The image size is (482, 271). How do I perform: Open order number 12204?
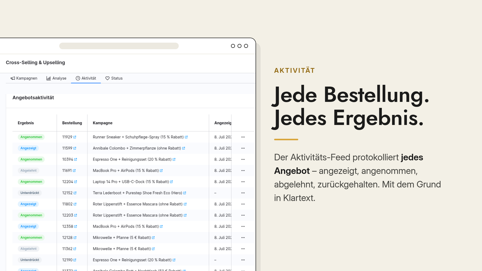pos(68,182)
